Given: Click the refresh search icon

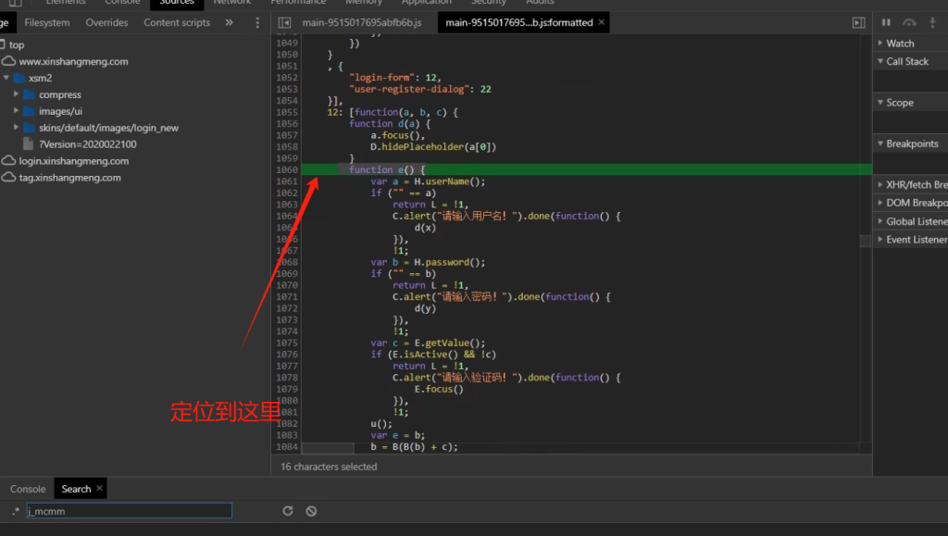Looking at the screenshot, I should (288, 511).
